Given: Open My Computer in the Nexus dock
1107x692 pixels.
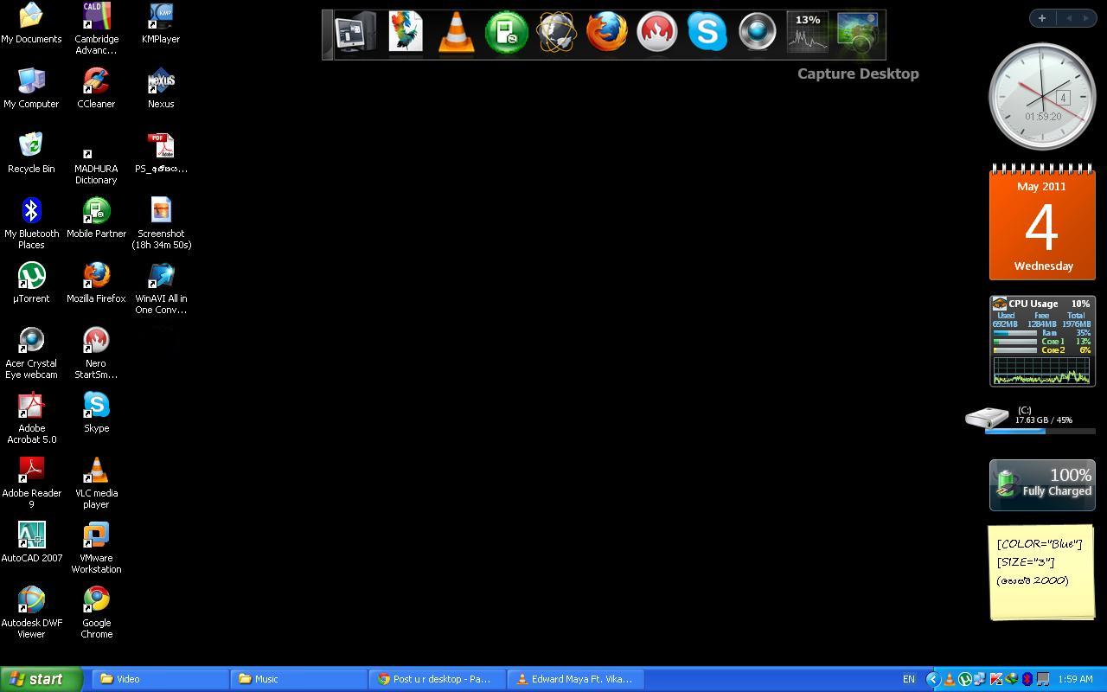Looking at the screenshot, I should (355, 32).
